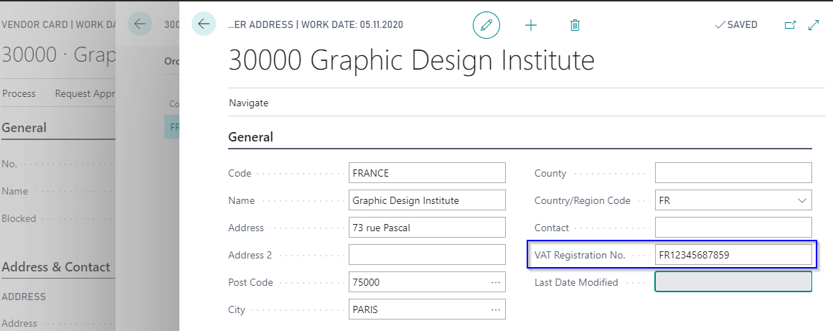Click the VAT Registration No. field

(x=733, y=254)
